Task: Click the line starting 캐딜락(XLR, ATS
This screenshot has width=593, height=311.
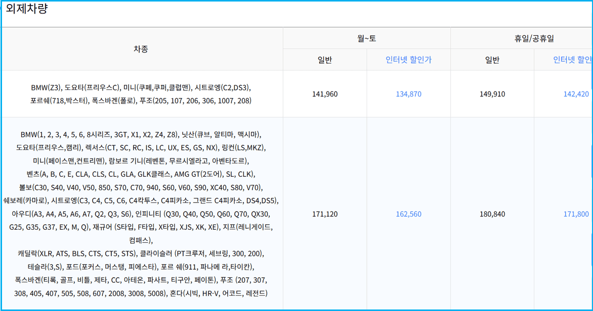Action: pyautogui.click(x=141, y=253)
